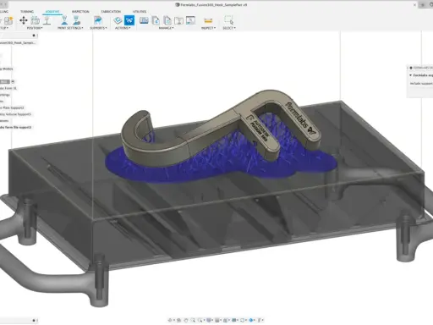
Task: Open the SETUP dropdown menu
Action: click(4, 28)
